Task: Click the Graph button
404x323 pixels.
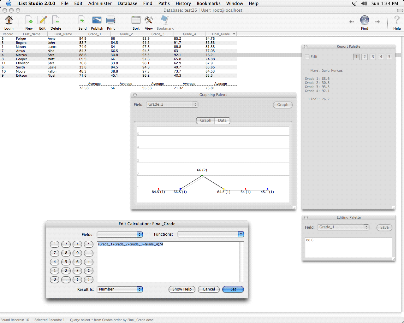Action: coord(283,105)
